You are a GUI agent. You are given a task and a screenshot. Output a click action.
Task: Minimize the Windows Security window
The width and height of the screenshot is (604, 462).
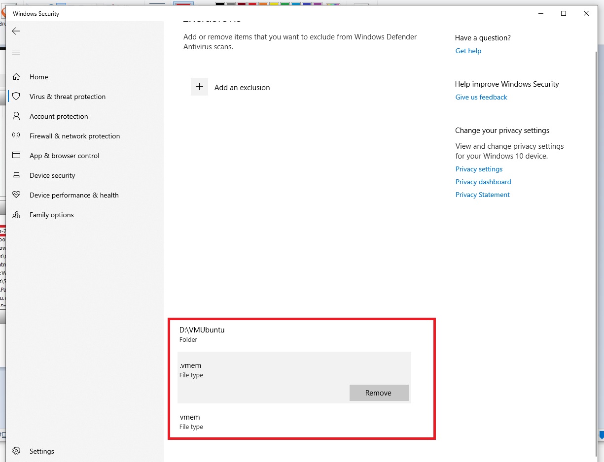[x=541, y=13]
